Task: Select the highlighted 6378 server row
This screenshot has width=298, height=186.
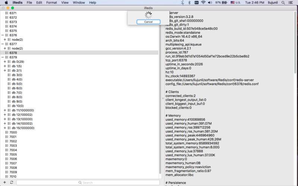Action: pos(79,53)
